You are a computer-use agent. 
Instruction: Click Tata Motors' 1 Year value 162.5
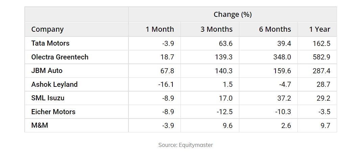[321, 43]
